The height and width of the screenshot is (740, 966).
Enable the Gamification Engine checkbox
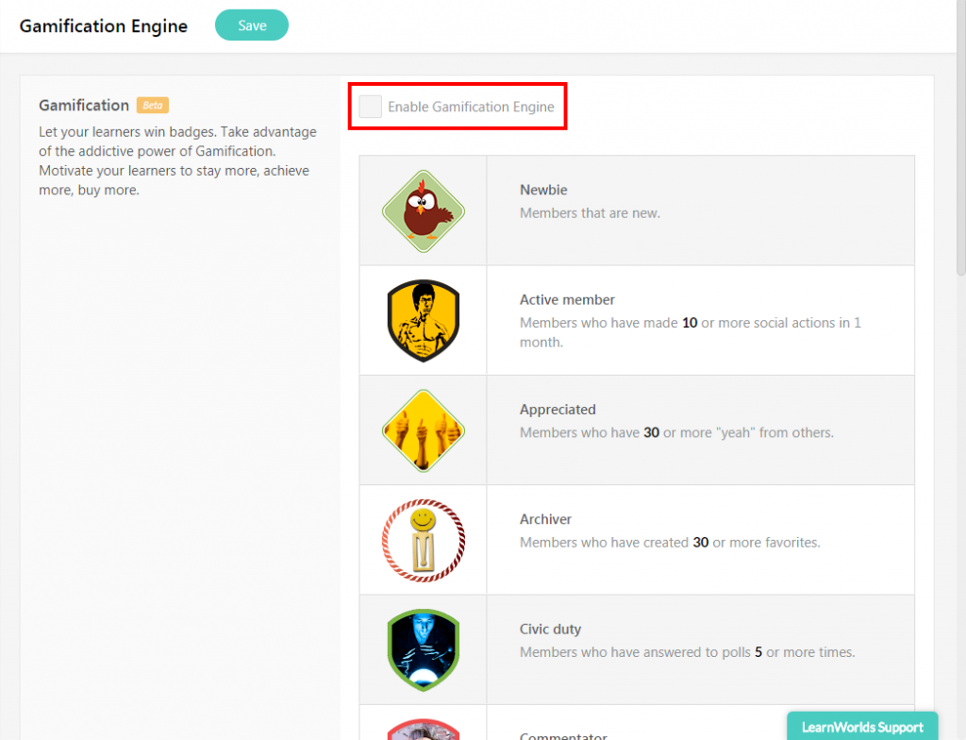pos(370,107)
